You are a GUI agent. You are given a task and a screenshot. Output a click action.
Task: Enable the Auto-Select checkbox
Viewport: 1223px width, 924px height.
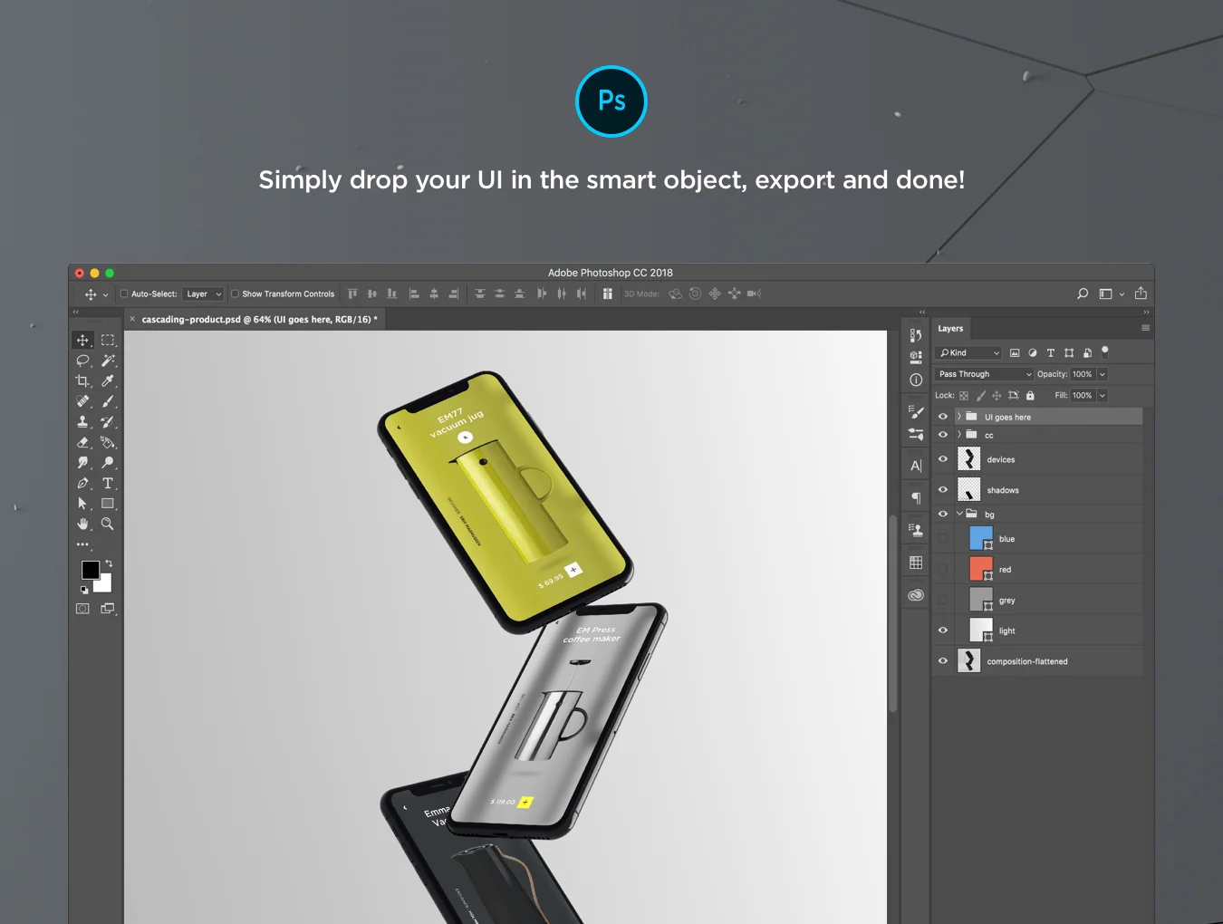coord(124,294)
